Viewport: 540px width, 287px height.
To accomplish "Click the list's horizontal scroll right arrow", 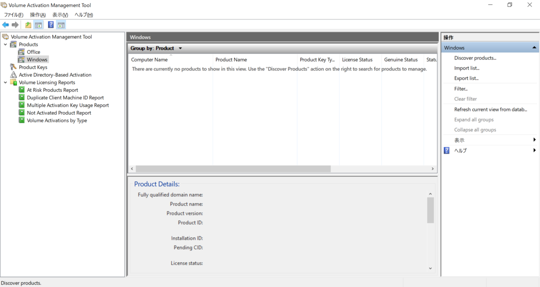I will tap(432, 169).
